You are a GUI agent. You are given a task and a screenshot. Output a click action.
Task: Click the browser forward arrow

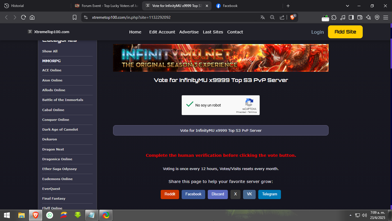[x=15, y=17]
